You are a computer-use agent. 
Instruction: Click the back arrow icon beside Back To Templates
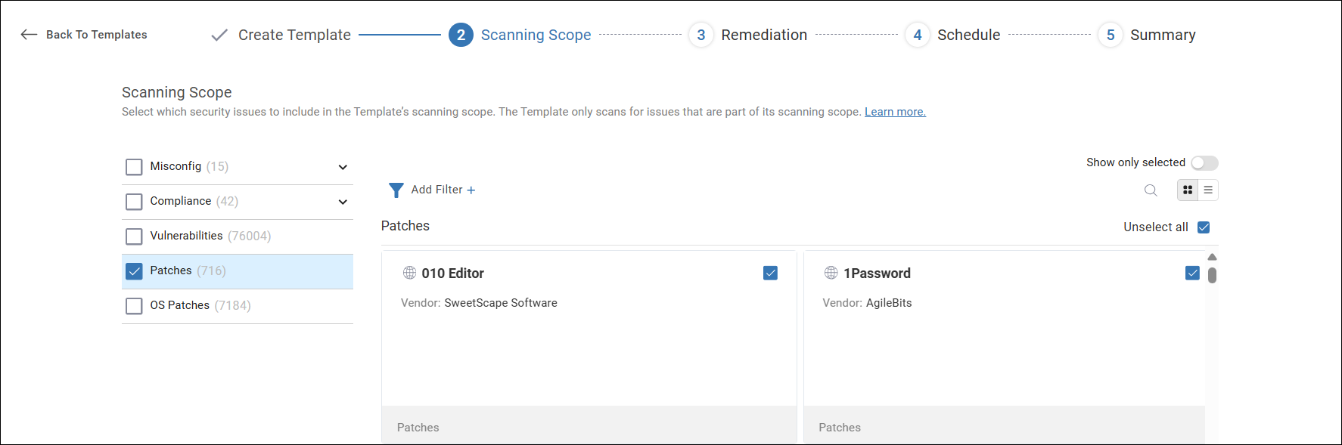(29, 35)
